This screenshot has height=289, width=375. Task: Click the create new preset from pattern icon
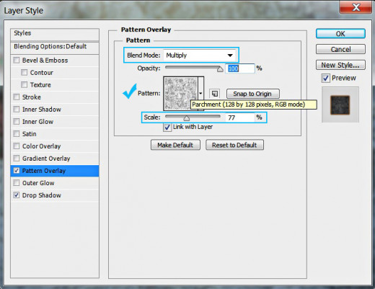point(215,94)
